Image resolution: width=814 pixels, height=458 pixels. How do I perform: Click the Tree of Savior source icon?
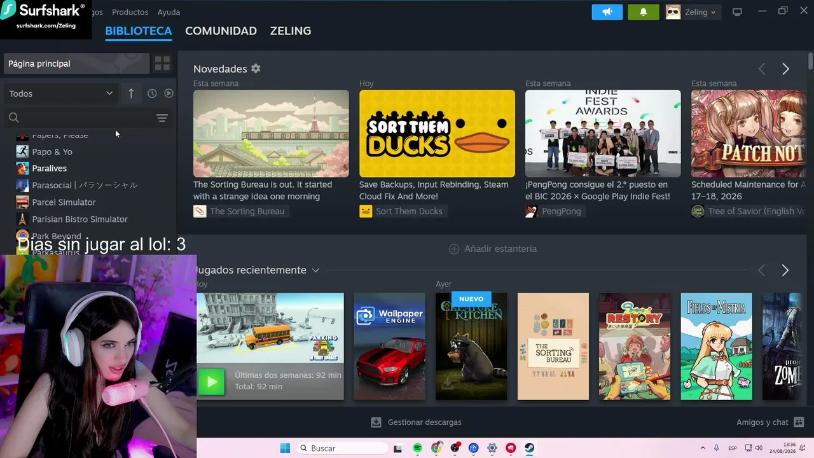coord(698,211)
